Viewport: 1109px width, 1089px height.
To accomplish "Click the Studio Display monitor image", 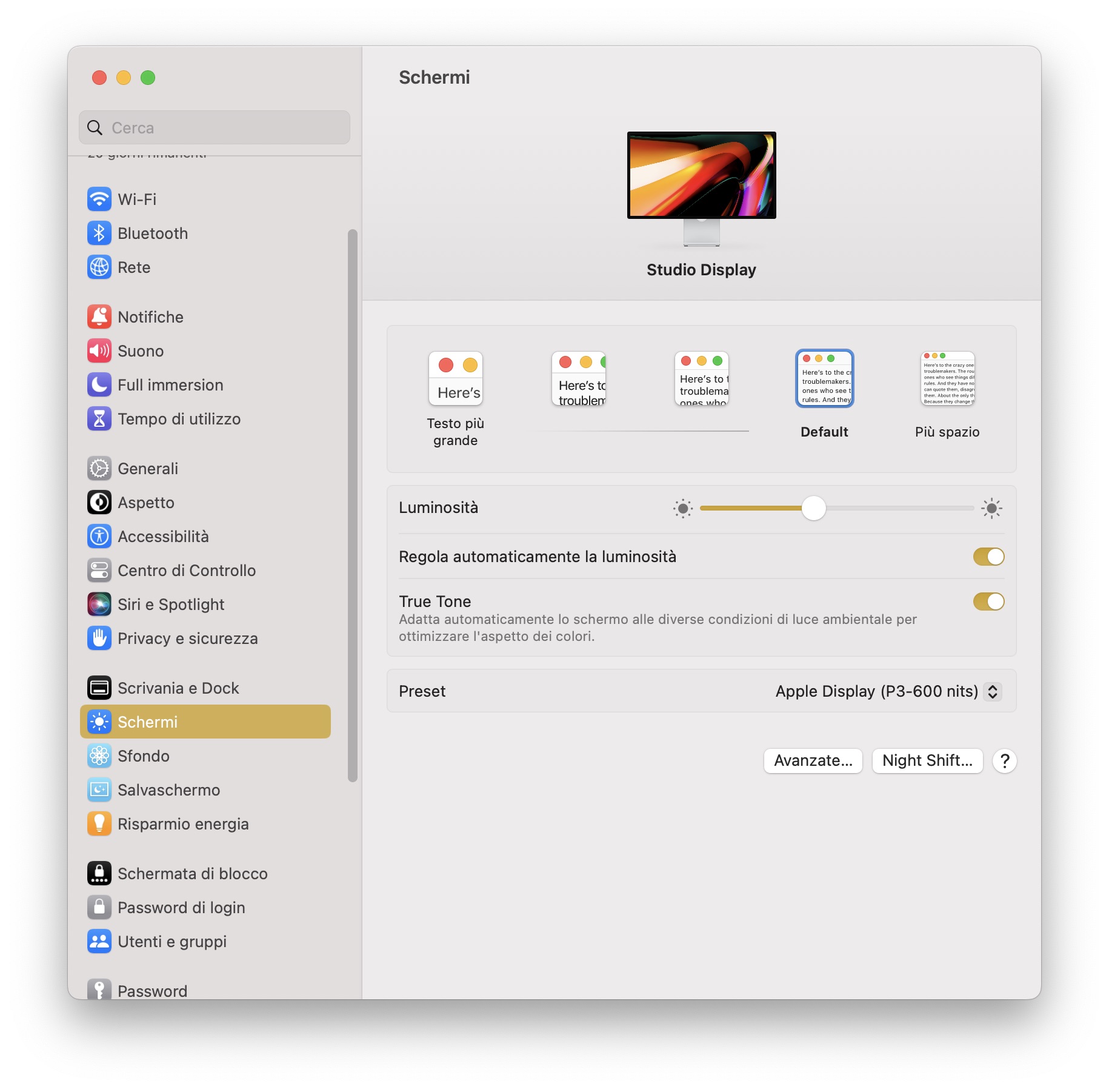I will pyautogui.click(x=701, y=189).
